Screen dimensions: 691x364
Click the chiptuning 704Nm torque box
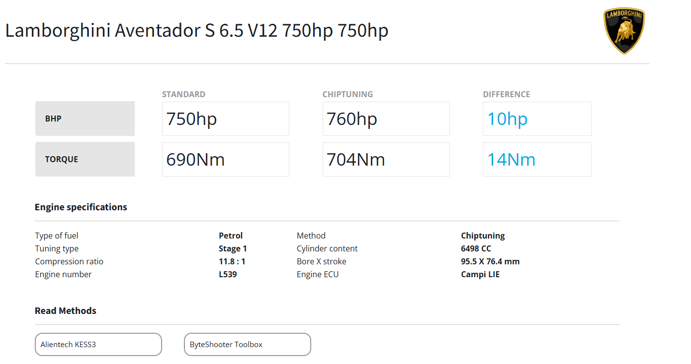pyautogui.click(x=386, y=160)
